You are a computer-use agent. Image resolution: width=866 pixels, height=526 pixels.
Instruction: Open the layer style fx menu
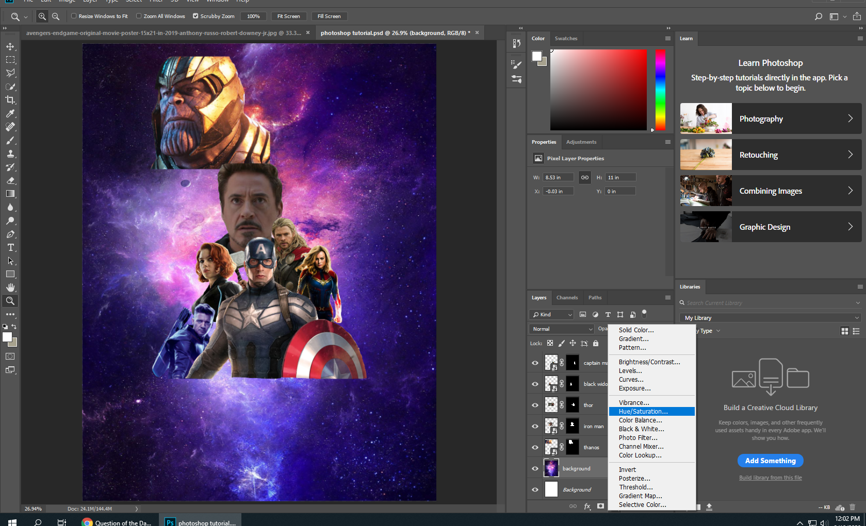[x=587, y=506]
